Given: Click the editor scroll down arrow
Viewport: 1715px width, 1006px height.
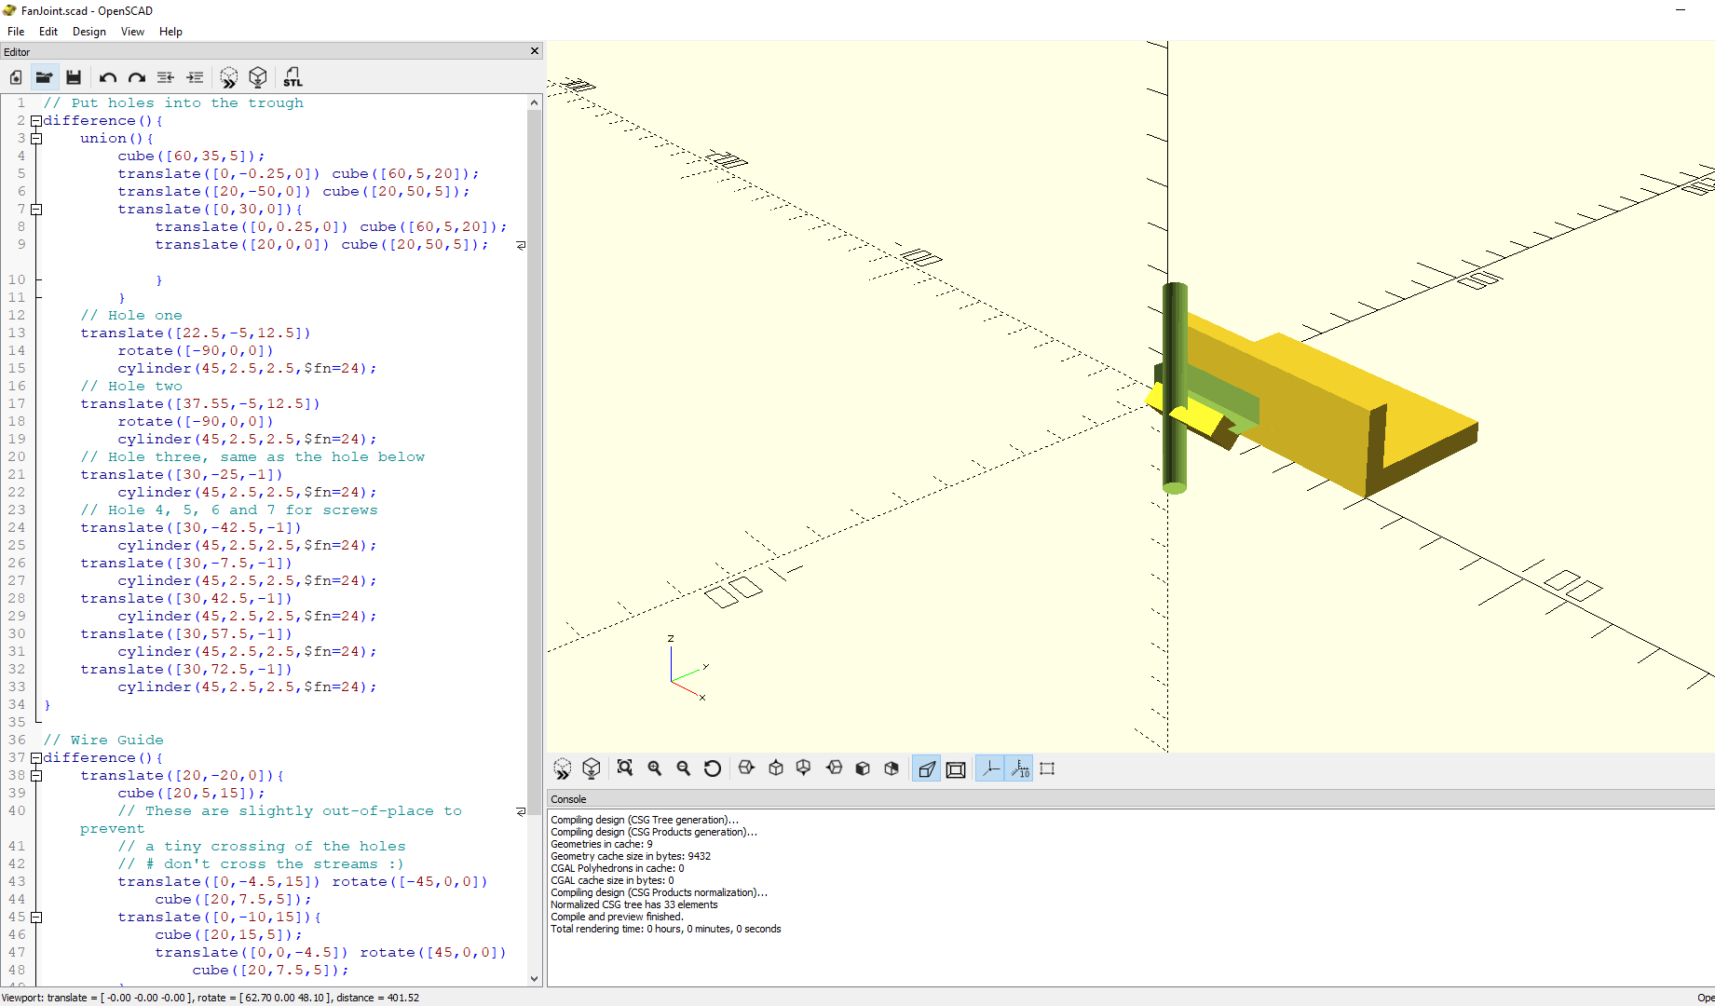Looking at the screenshot, I should (x=535, y=978).
